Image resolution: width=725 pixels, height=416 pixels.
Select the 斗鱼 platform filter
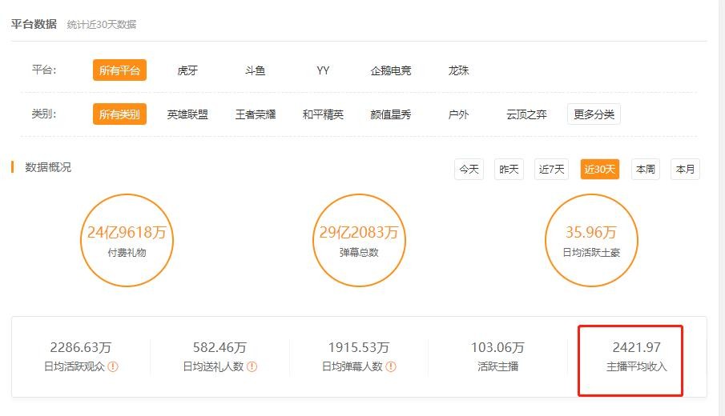click(255, 70)
